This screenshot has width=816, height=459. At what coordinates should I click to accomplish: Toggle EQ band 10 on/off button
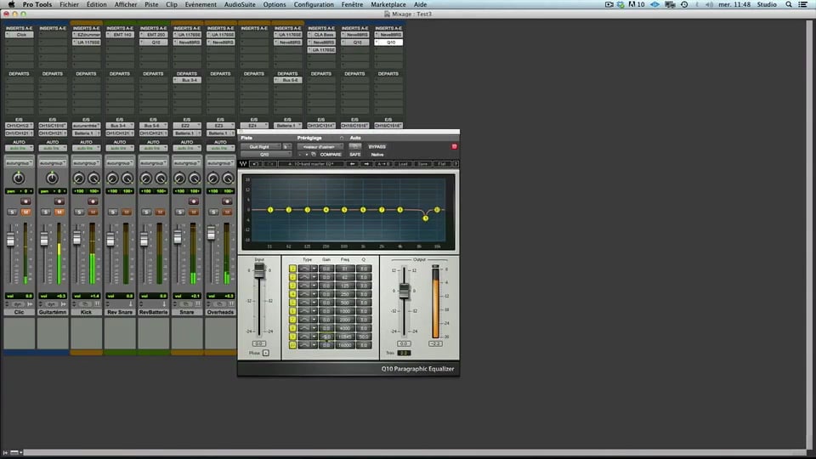[292, 345]
